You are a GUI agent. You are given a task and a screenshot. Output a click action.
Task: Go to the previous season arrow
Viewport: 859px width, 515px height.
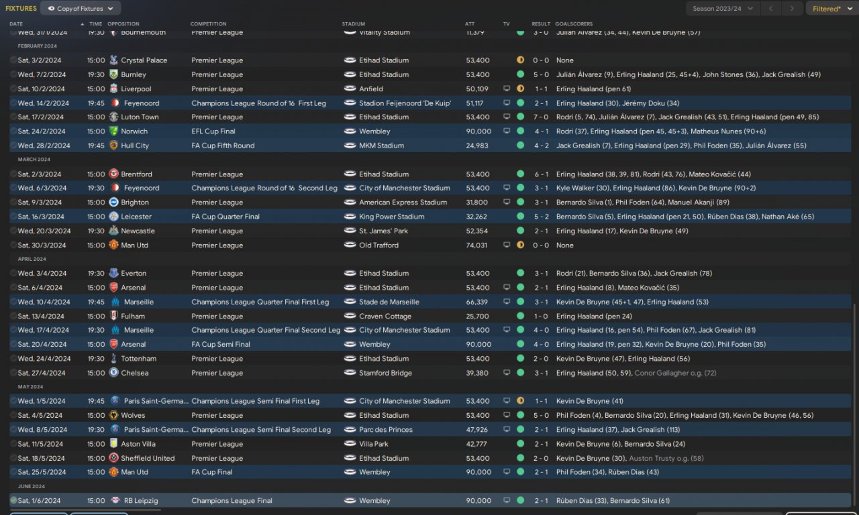tap(771, 9)
